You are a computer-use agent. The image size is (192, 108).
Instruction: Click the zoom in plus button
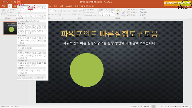pos(183,106)
